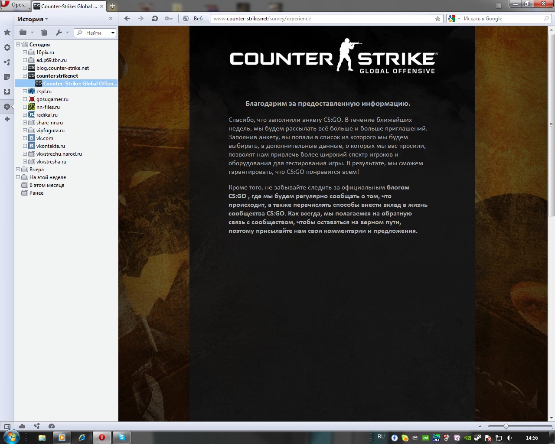
Task: Select radikal.ru history entry
Action: pos(43,115)
